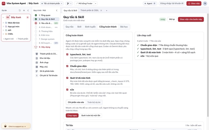The image size is (209, 130).
Task: Click the Kho tài liệu document icon
Action: pos(37,58)
